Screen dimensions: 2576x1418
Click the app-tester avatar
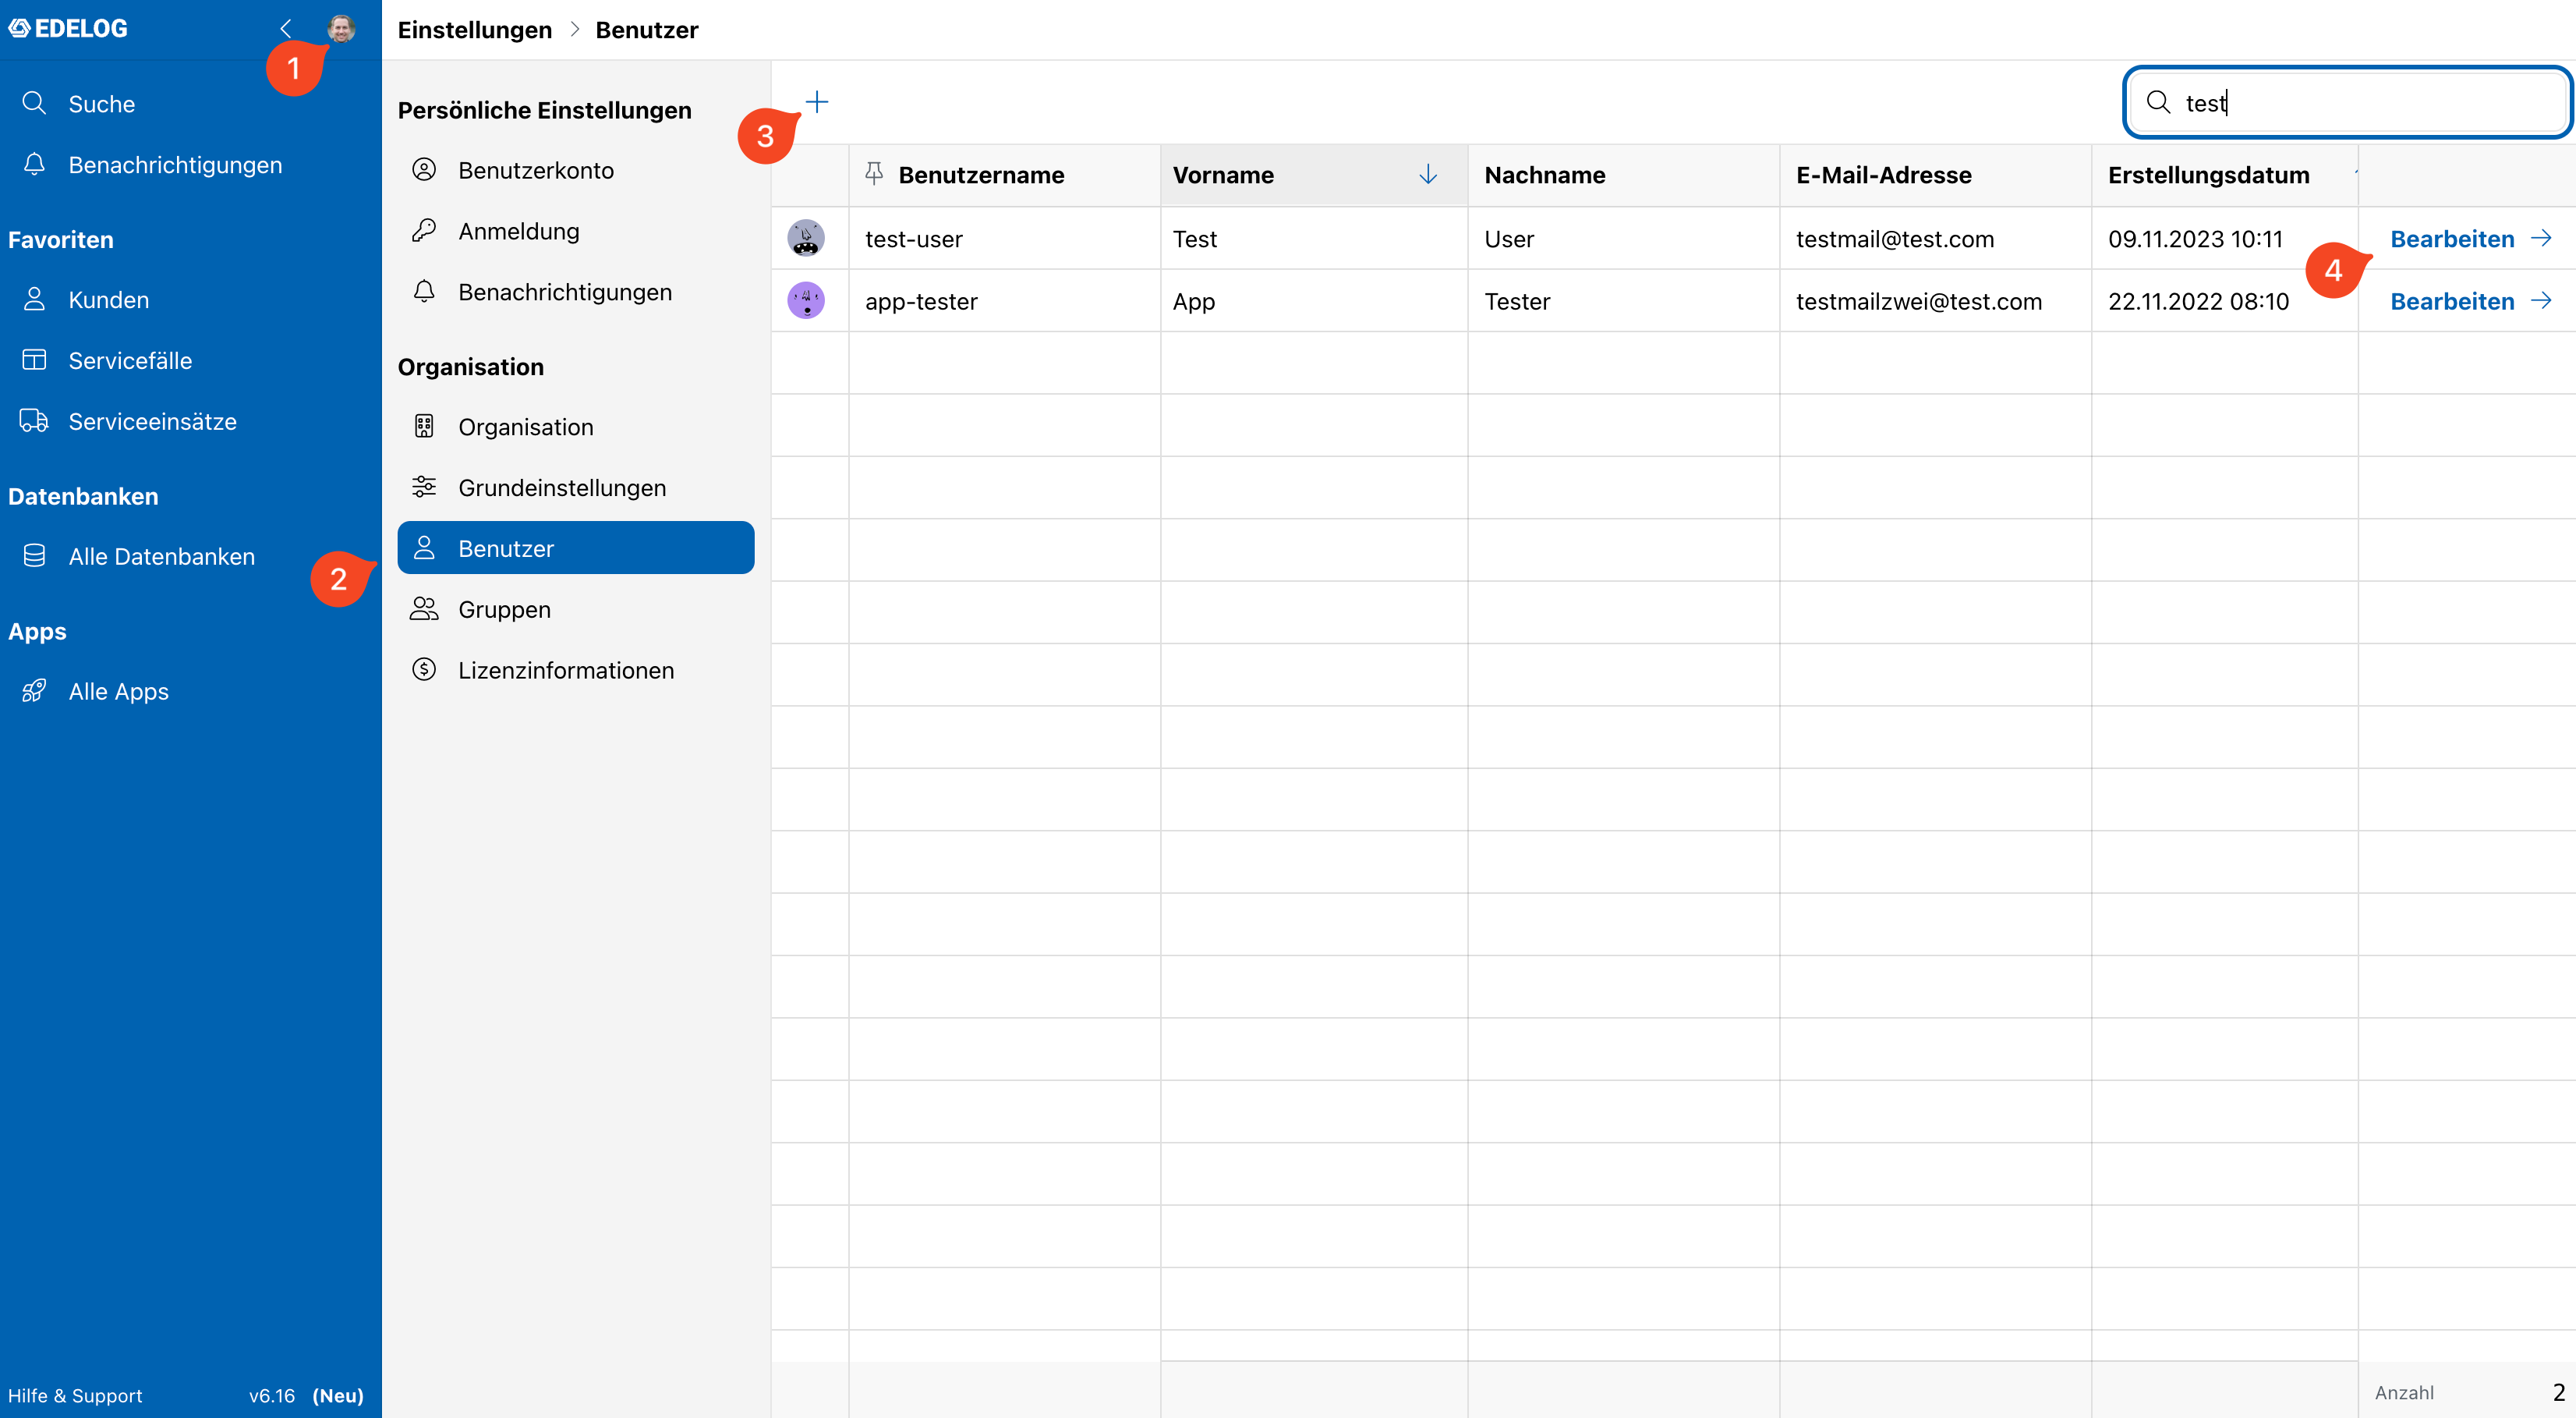806,300
